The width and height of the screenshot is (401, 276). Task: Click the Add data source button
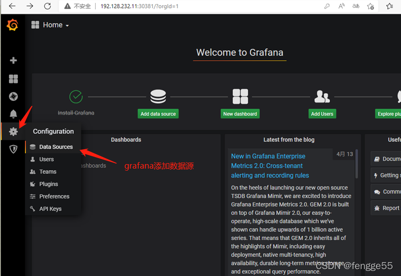click(158, 114)
